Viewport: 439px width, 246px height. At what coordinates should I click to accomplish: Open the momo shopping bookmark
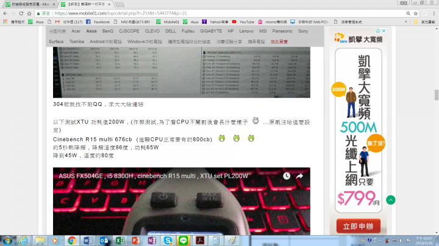pos(273,22)
